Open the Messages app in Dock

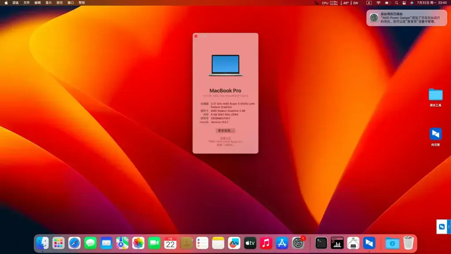tap(90, 243)
